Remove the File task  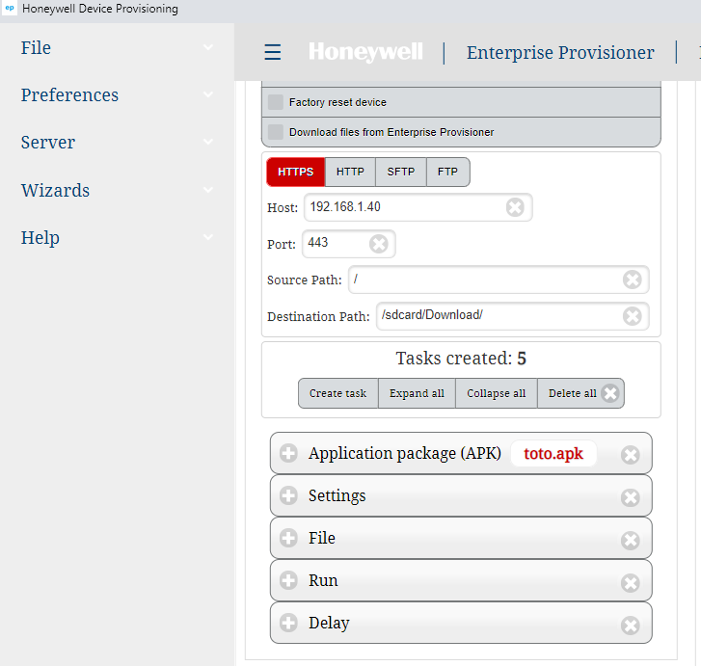tap(631, 540)
